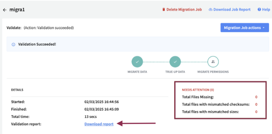Viewport: 272px width, 134px height.
Task: Click the NEEDS ATTENTION (0) heading
Action: pyautogui.click(x=198, y=90)
